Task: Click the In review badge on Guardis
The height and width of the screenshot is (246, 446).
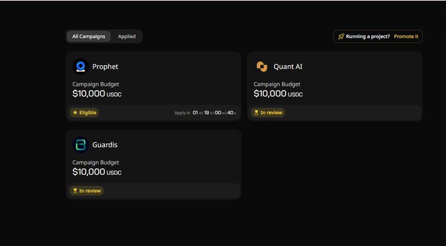Action: click(87, 191)
